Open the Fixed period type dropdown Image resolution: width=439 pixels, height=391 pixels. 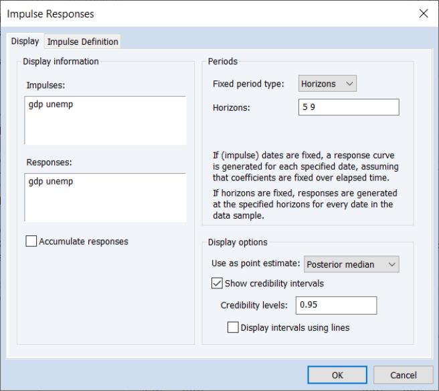(327, 84)
